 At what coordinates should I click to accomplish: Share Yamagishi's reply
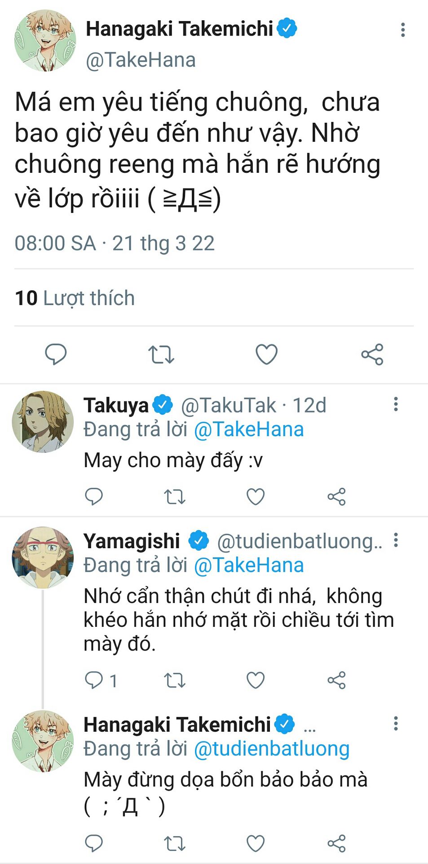point(336,680)
